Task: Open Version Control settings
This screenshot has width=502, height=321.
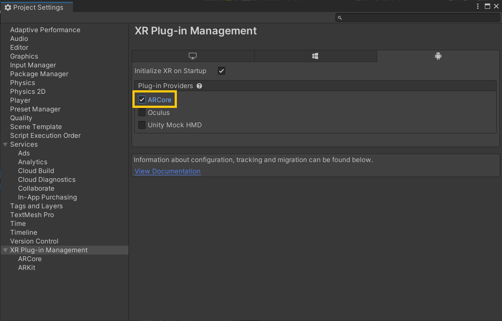Action: pos(34,241)
